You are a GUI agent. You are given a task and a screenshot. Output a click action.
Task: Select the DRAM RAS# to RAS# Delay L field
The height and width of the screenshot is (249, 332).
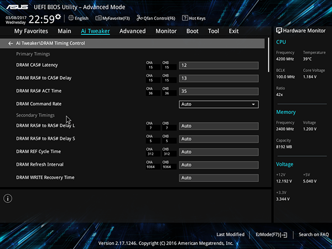pyautogui.click(x=219, y=126)
